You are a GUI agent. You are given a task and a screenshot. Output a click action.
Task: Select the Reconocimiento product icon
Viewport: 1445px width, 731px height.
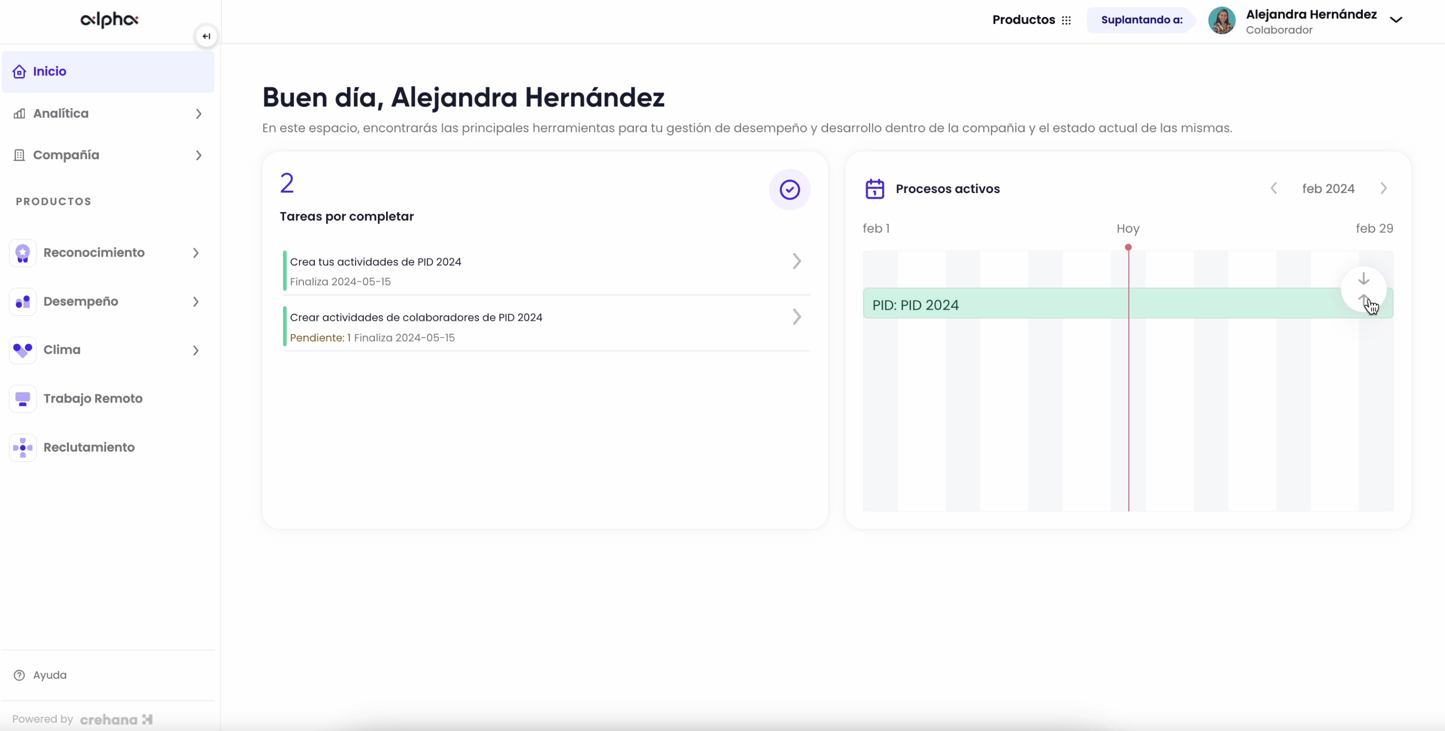(x=22, y=253)
